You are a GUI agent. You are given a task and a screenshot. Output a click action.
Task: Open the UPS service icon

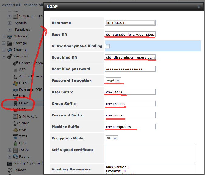(x=15, y=143)
